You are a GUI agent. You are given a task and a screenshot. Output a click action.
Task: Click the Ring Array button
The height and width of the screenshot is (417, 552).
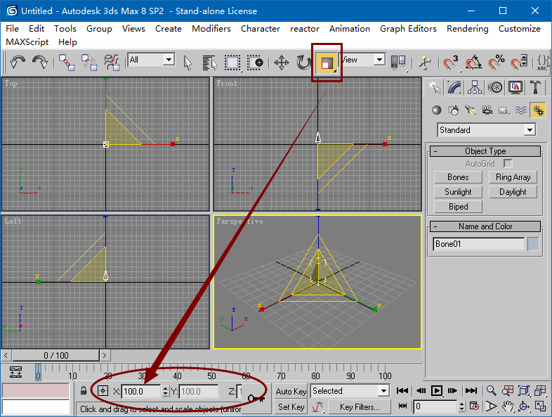coord(513,177)
